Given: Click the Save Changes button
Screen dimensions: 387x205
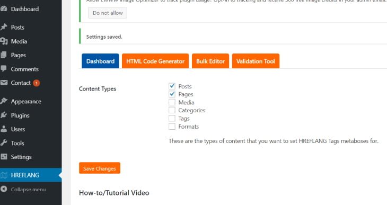Looking at the screenshot, I should tap(100, 168).
